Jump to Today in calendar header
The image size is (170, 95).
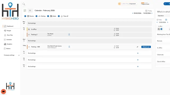pyautogui.click(x=149, y=11)
